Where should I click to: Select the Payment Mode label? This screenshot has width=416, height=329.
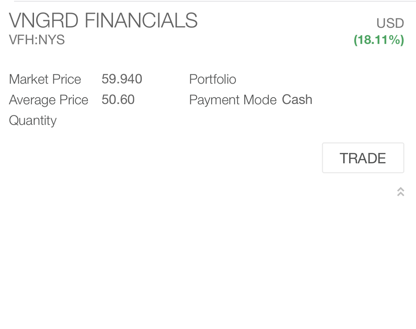coord(233,100)
